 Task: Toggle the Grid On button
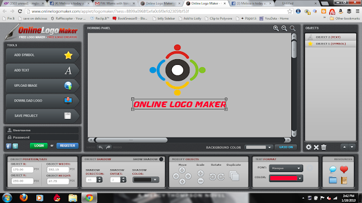286,147
